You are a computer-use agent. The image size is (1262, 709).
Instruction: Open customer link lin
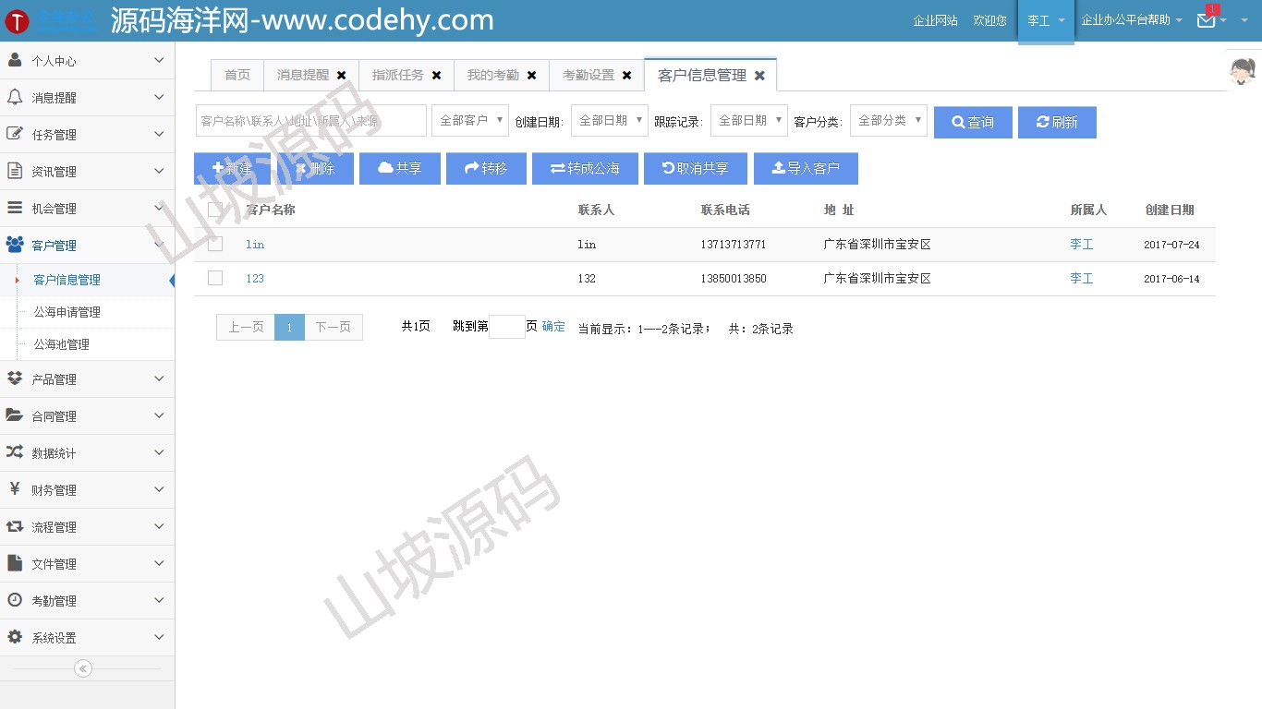click(255, 245)
